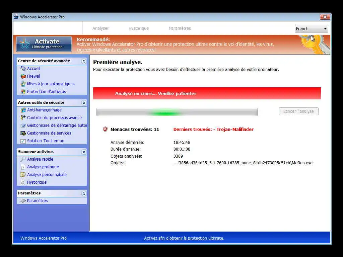Click the star icon on Activate button

pyautogui.click(x=24, y=44)
